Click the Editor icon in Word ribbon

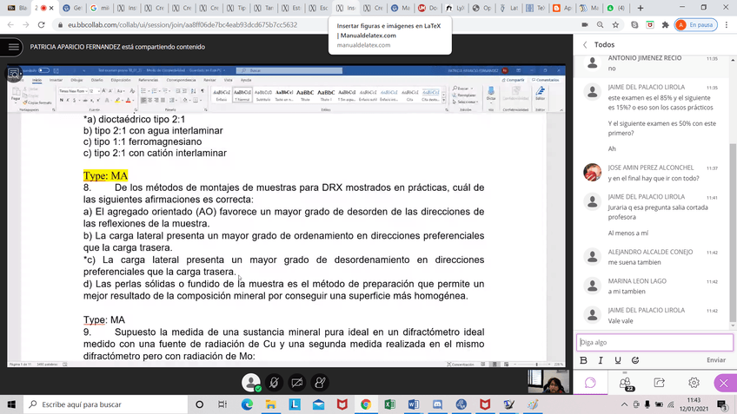(540, 94)
